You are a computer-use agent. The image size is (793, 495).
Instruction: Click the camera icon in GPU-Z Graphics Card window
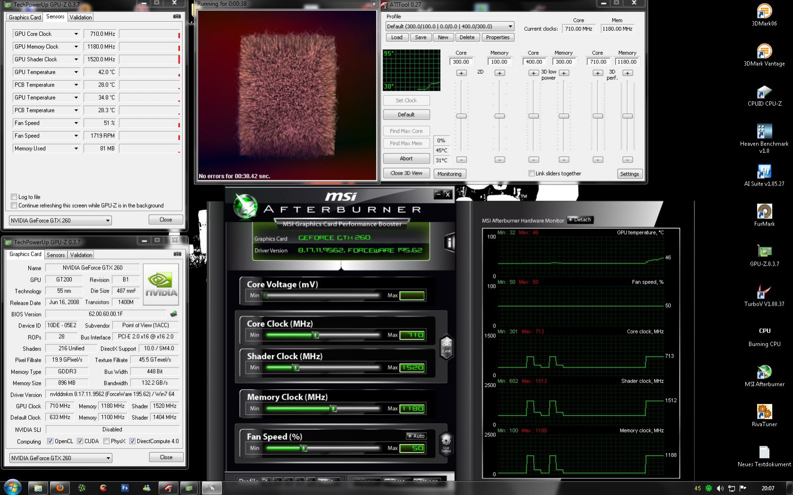177,254
